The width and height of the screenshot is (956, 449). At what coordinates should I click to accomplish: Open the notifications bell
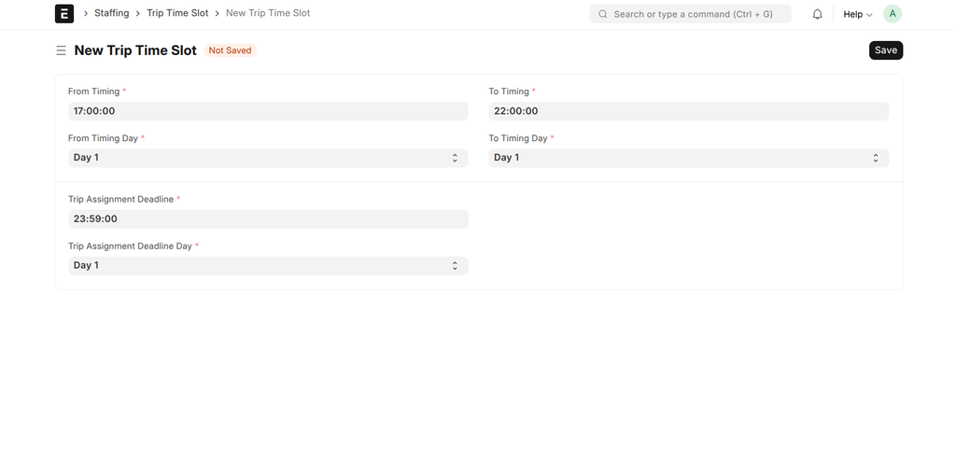pyautogui.click(x=817, y=14)
